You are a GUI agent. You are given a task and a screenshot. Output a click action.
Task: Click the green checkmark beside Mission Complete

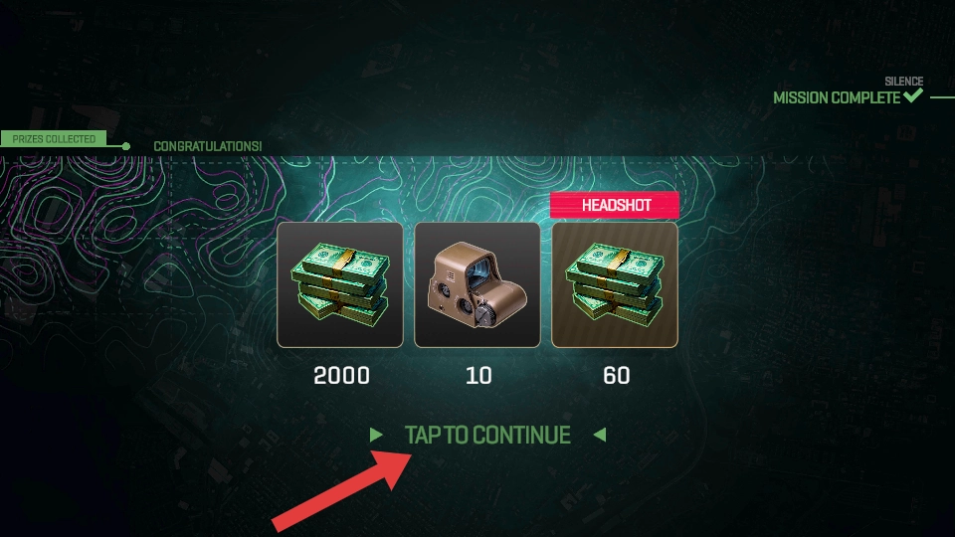point(912,95)
